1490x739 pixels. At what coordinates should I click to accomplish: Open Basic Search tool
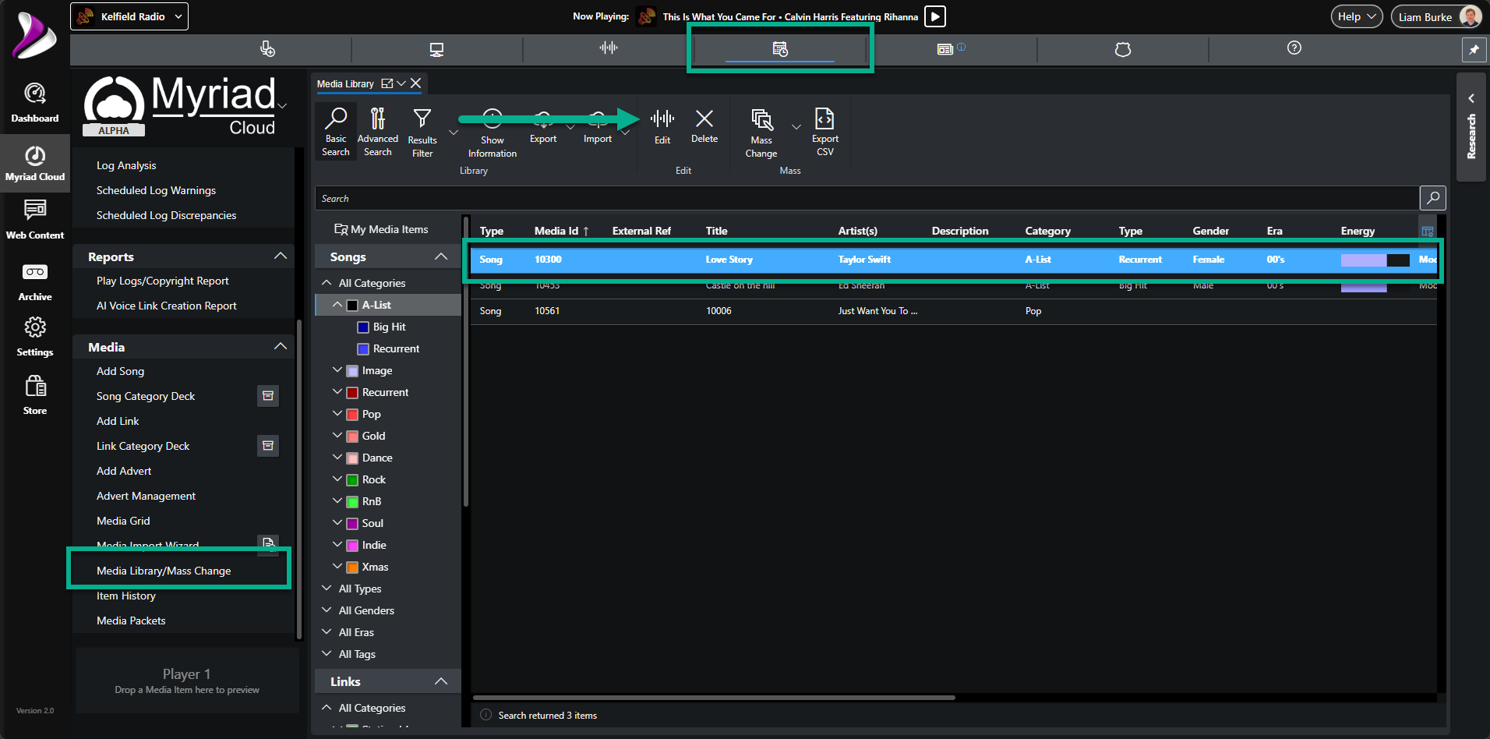(x=336, y=132)
